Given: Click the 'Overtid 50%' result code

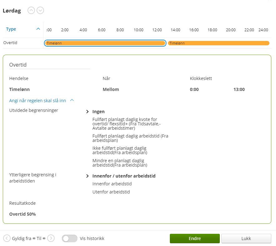Looking at the screenshot, I should pyautogui.click(x=22, y=214).
